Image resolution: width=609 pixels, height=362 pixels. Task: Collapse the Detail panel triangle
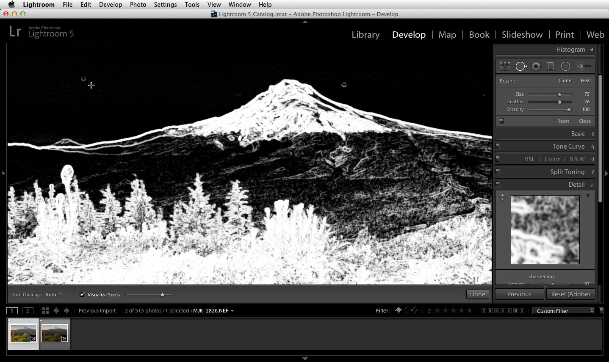(x=592, y=185)
